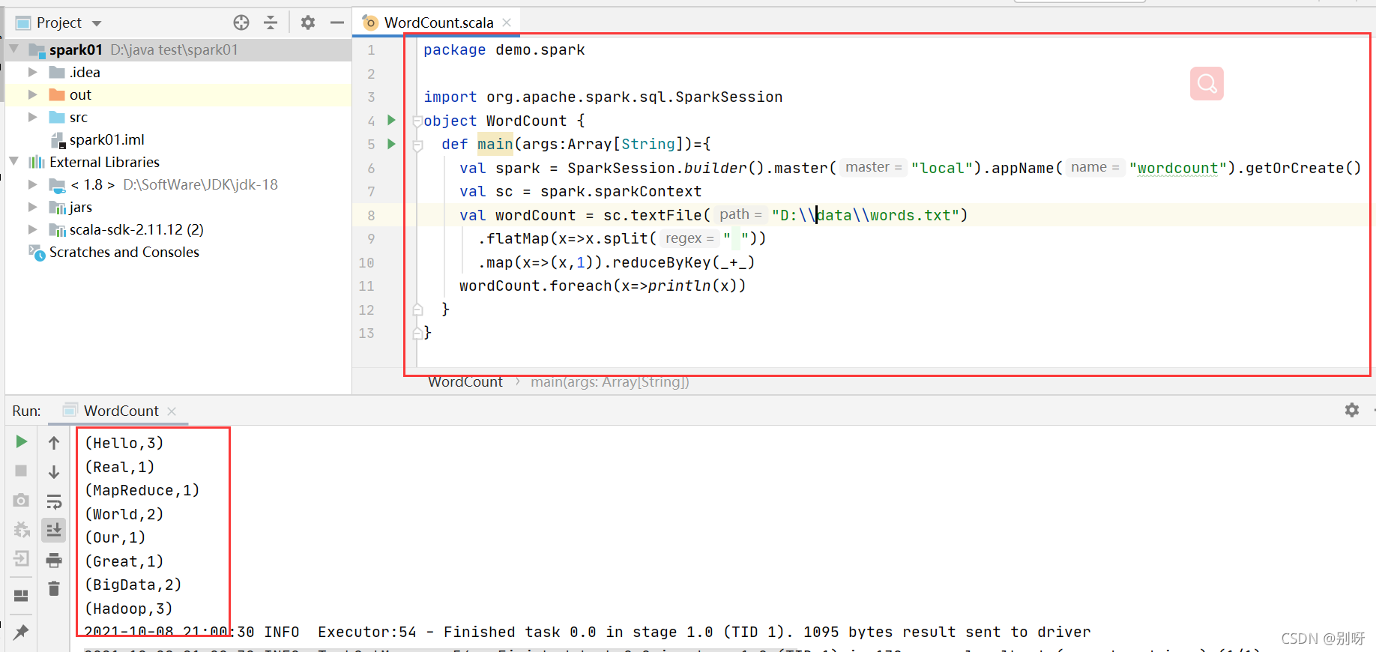Expand the out folder
1376x652 pixels.
pyautogui.click(x=32, y=94)
